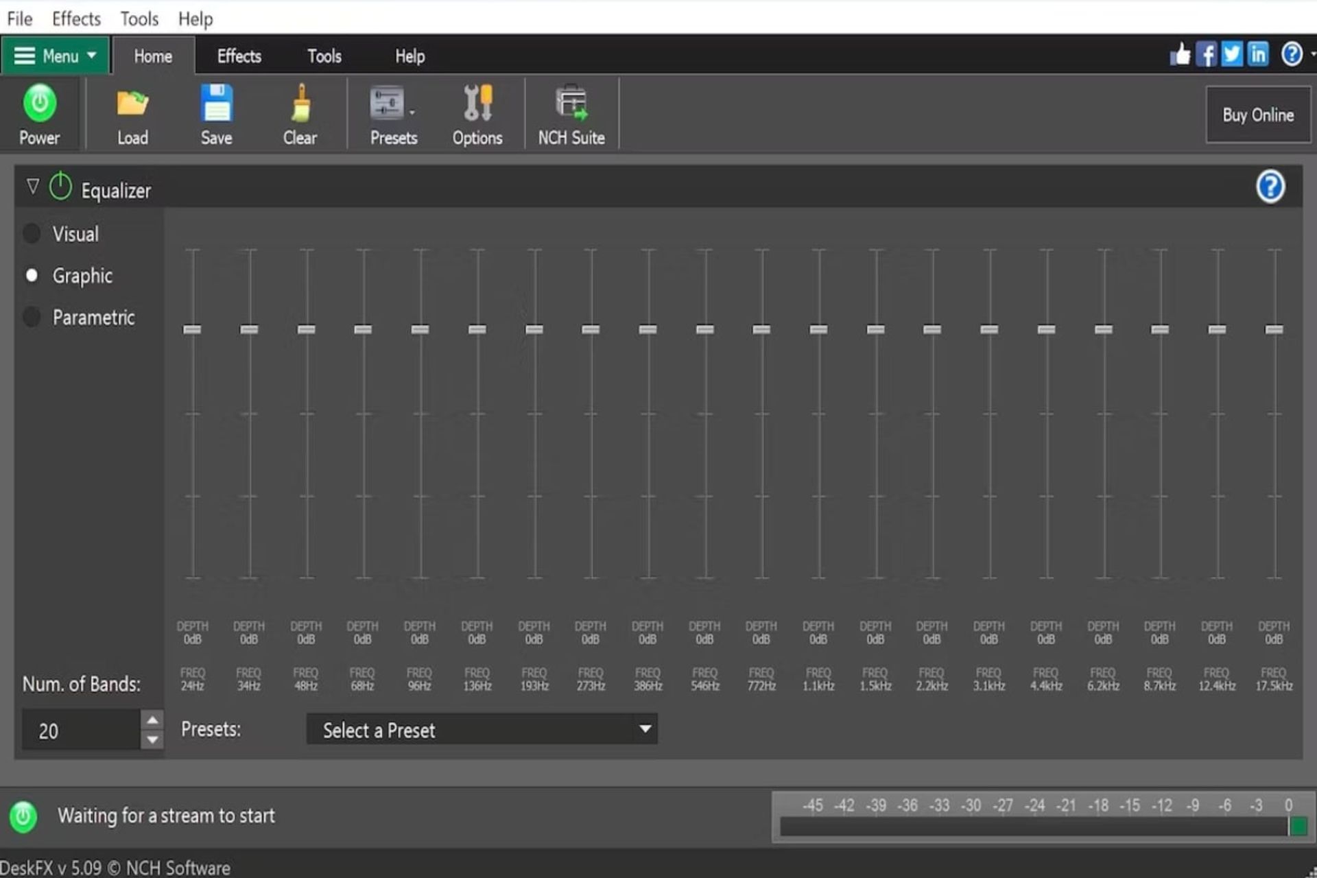Image resolution: width=1317 pixels, height=878 pixels.
Task: Select the Visual equalizer mode
Action: (32, 234)
